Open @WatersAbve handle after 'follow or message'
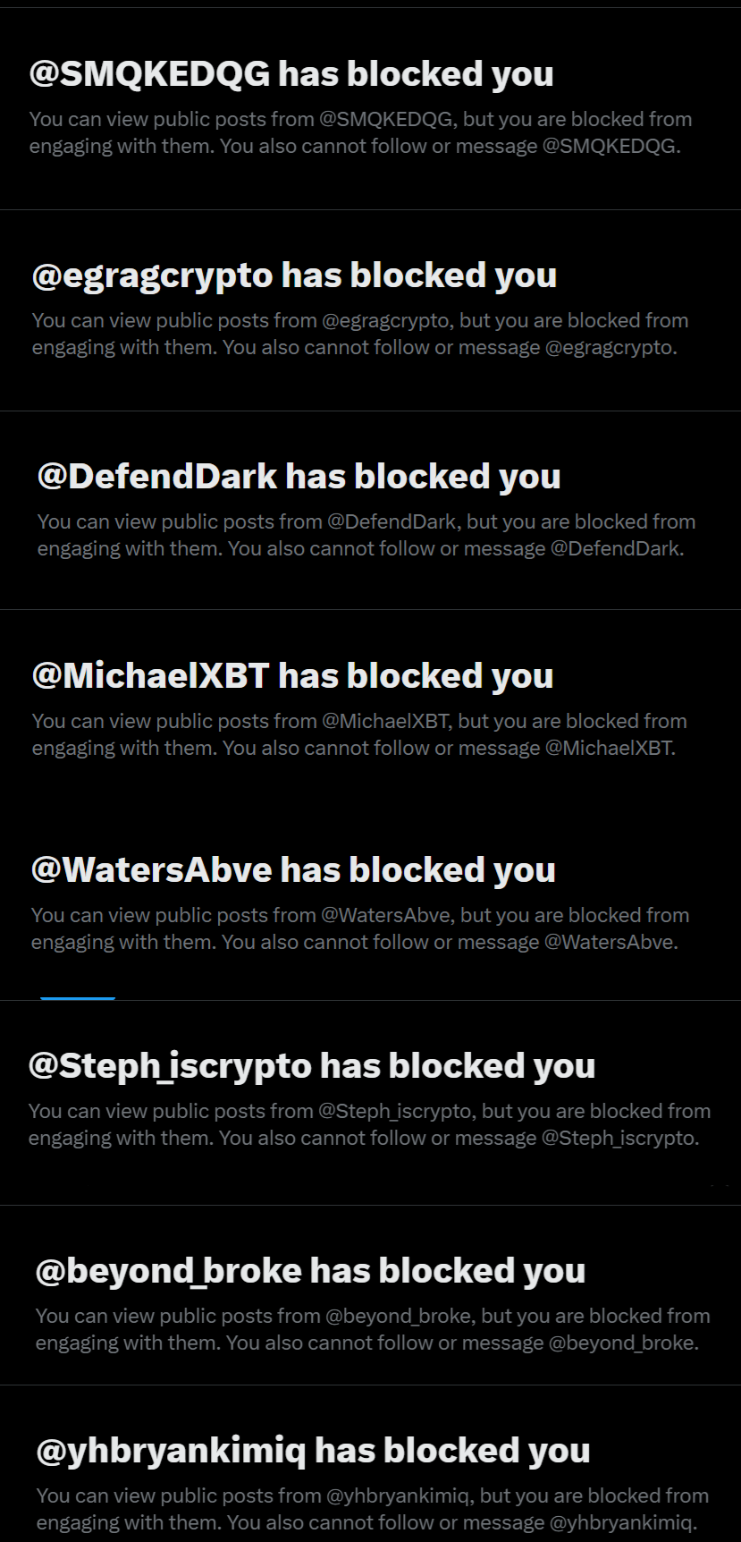This screenshot has height=1542, width=741. tap(609, 943)
